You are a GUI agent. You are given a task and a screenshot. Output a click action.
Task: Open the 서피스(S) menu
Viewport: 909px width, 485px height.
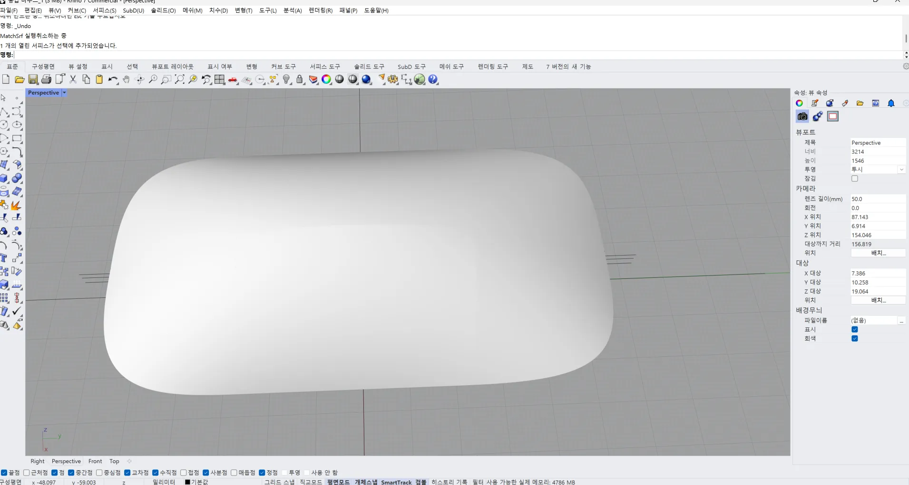tap(105, 10)
